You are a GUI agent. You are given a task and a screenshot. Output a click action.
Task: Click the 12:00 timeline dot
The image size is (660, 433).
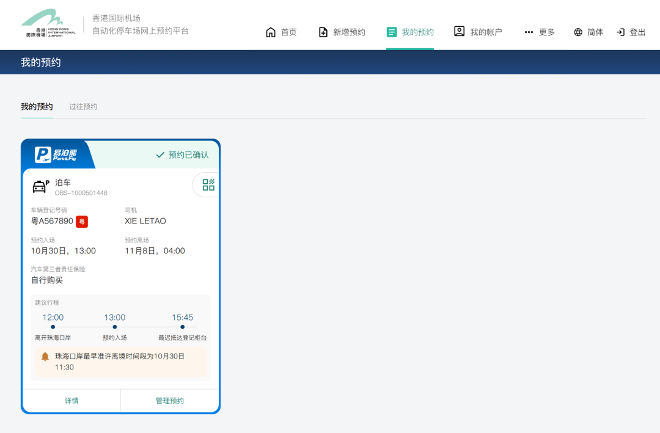point(53,327)
